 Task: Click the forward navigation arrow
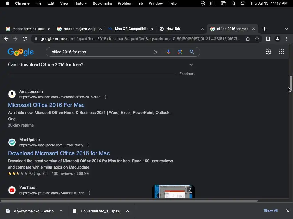pos(15,39)
